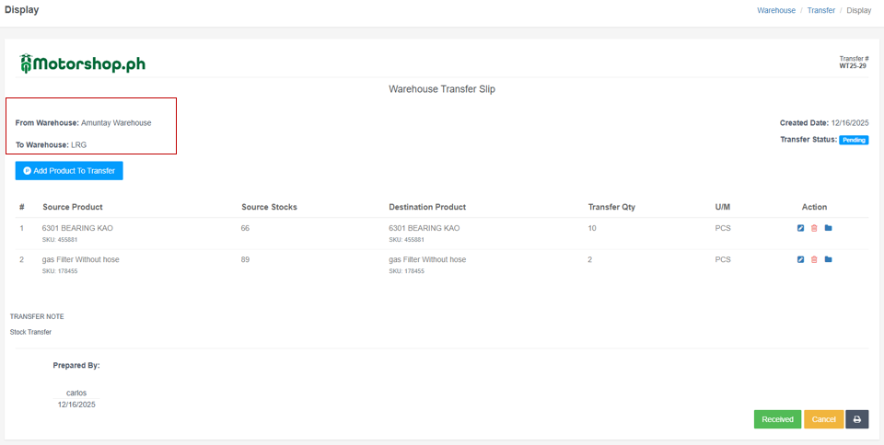Open folder icon for 6301 BEARING KAO
884x445 pixels.
click(x=828, y=228)
